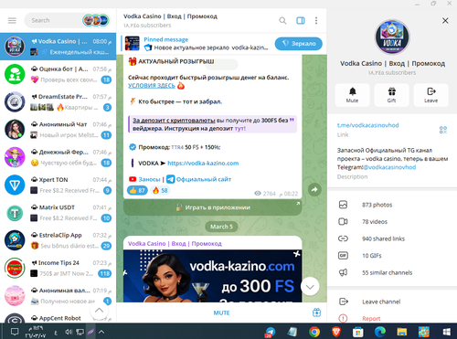The width and height of the screenshot is (457, 339).
Task: Open Windows Start menu
Action: click(446, 332)
